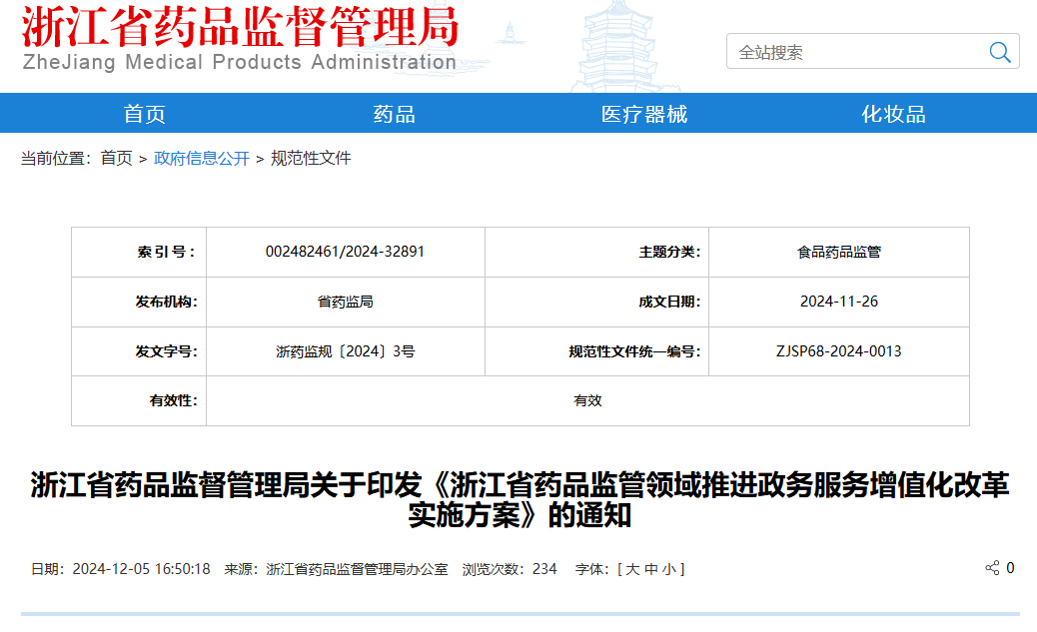Click the 规范性文件 breadcrumb item
The height and width of the screenshot is (632, 1037).
(311, 158)
